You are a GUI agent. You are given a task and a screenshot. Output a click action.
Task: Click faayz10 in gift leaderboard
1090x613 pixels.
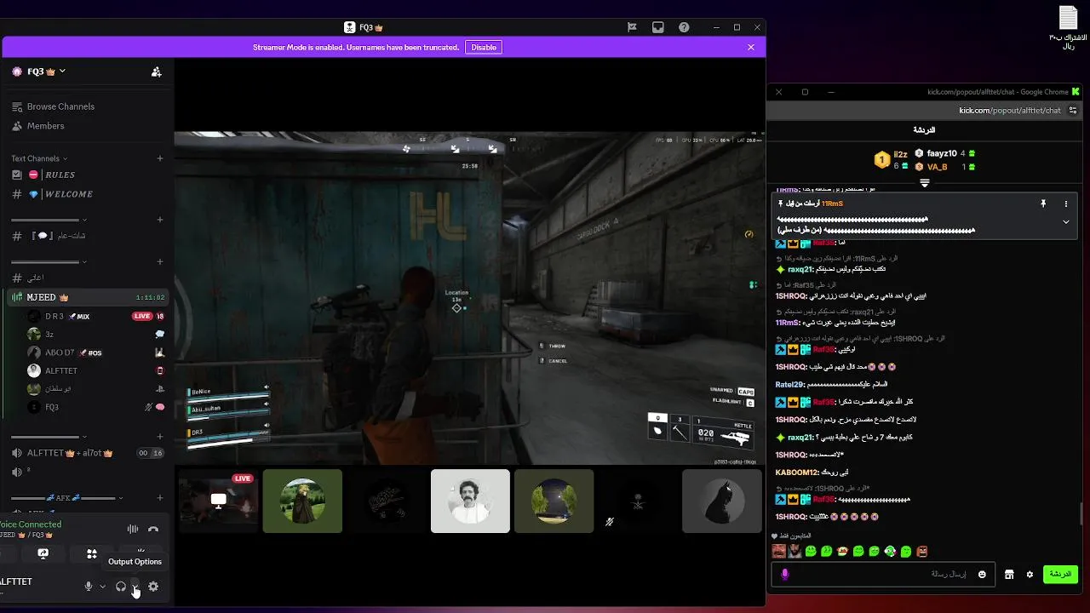pos(942,153)
